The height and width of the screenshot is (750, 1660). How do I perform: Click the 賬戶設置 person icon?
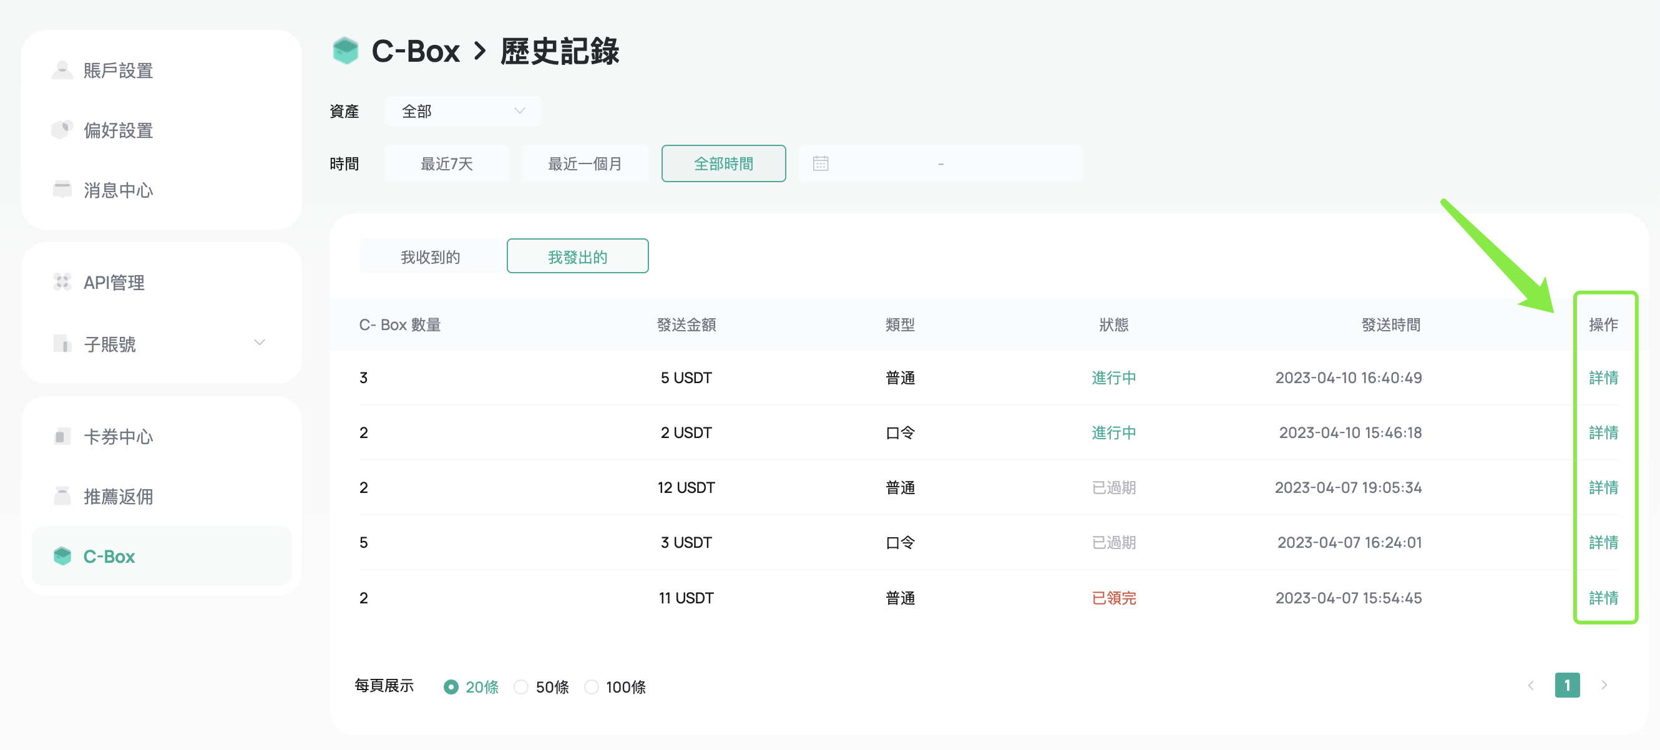pos(62,71)
